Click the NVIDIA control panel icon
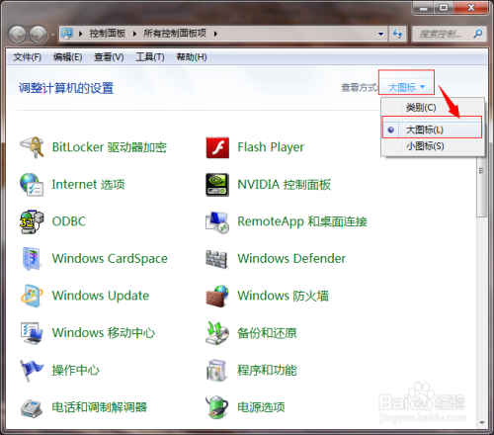494x435 pixels. [x=217, y=185]
